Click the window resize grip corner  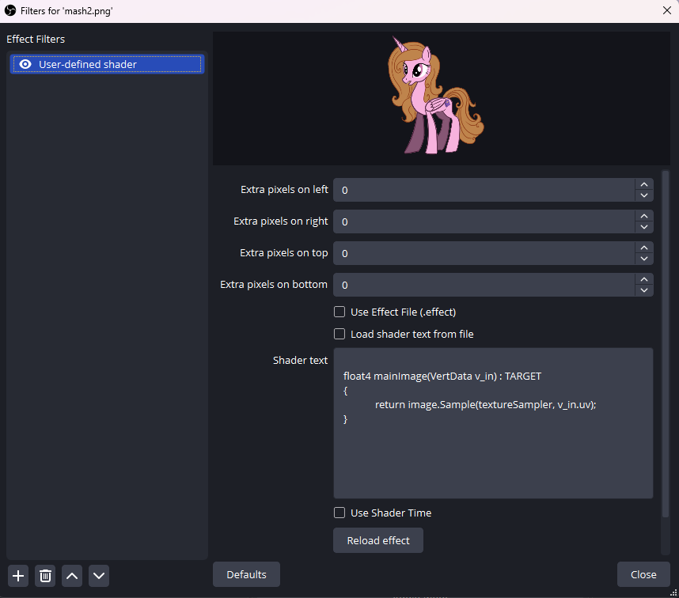[x=673, y=592]
